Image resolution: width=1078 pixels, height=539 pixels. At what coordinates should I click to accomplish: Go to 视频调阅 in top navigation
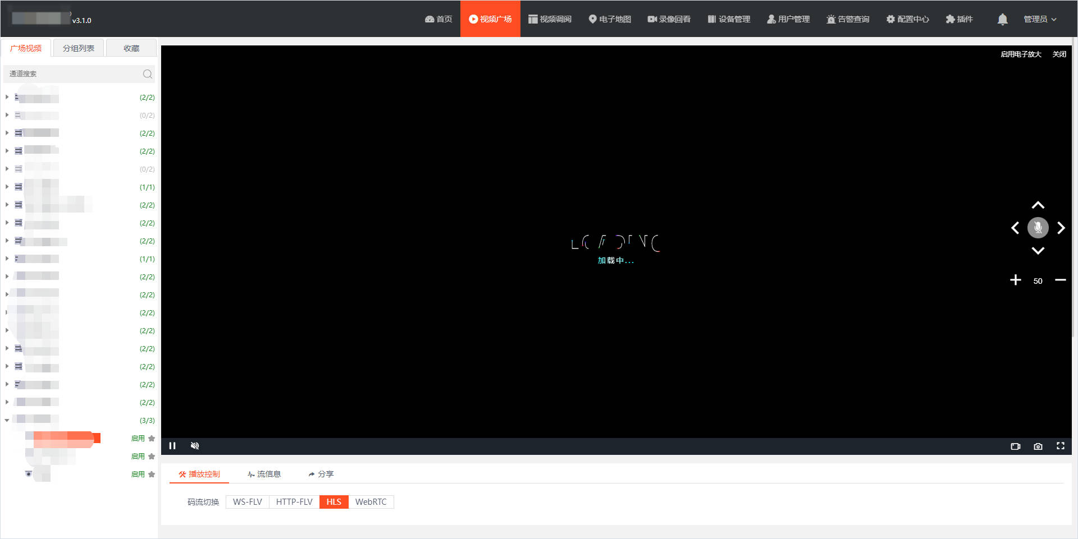550,19
